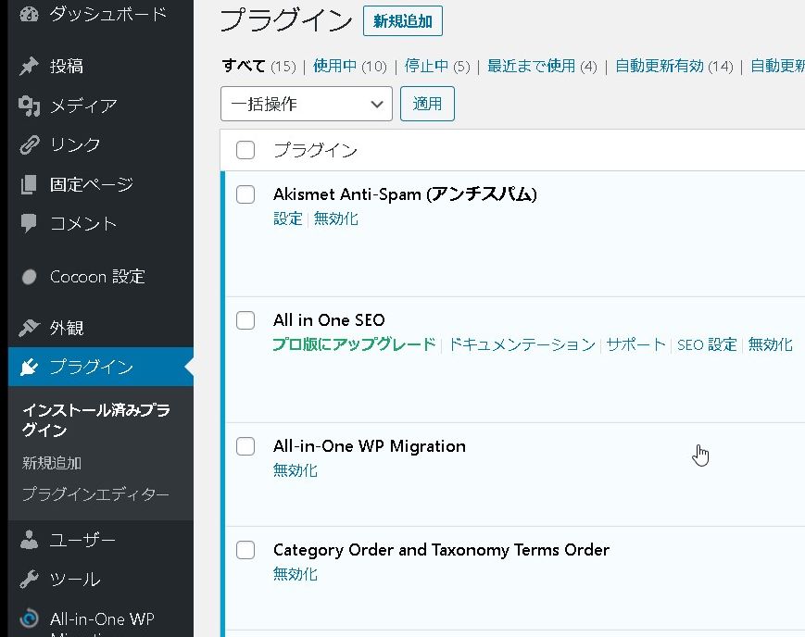Screen dimensions: 805x637
Task: Show the 停止中 plugins filter
Action: (426, 66)
